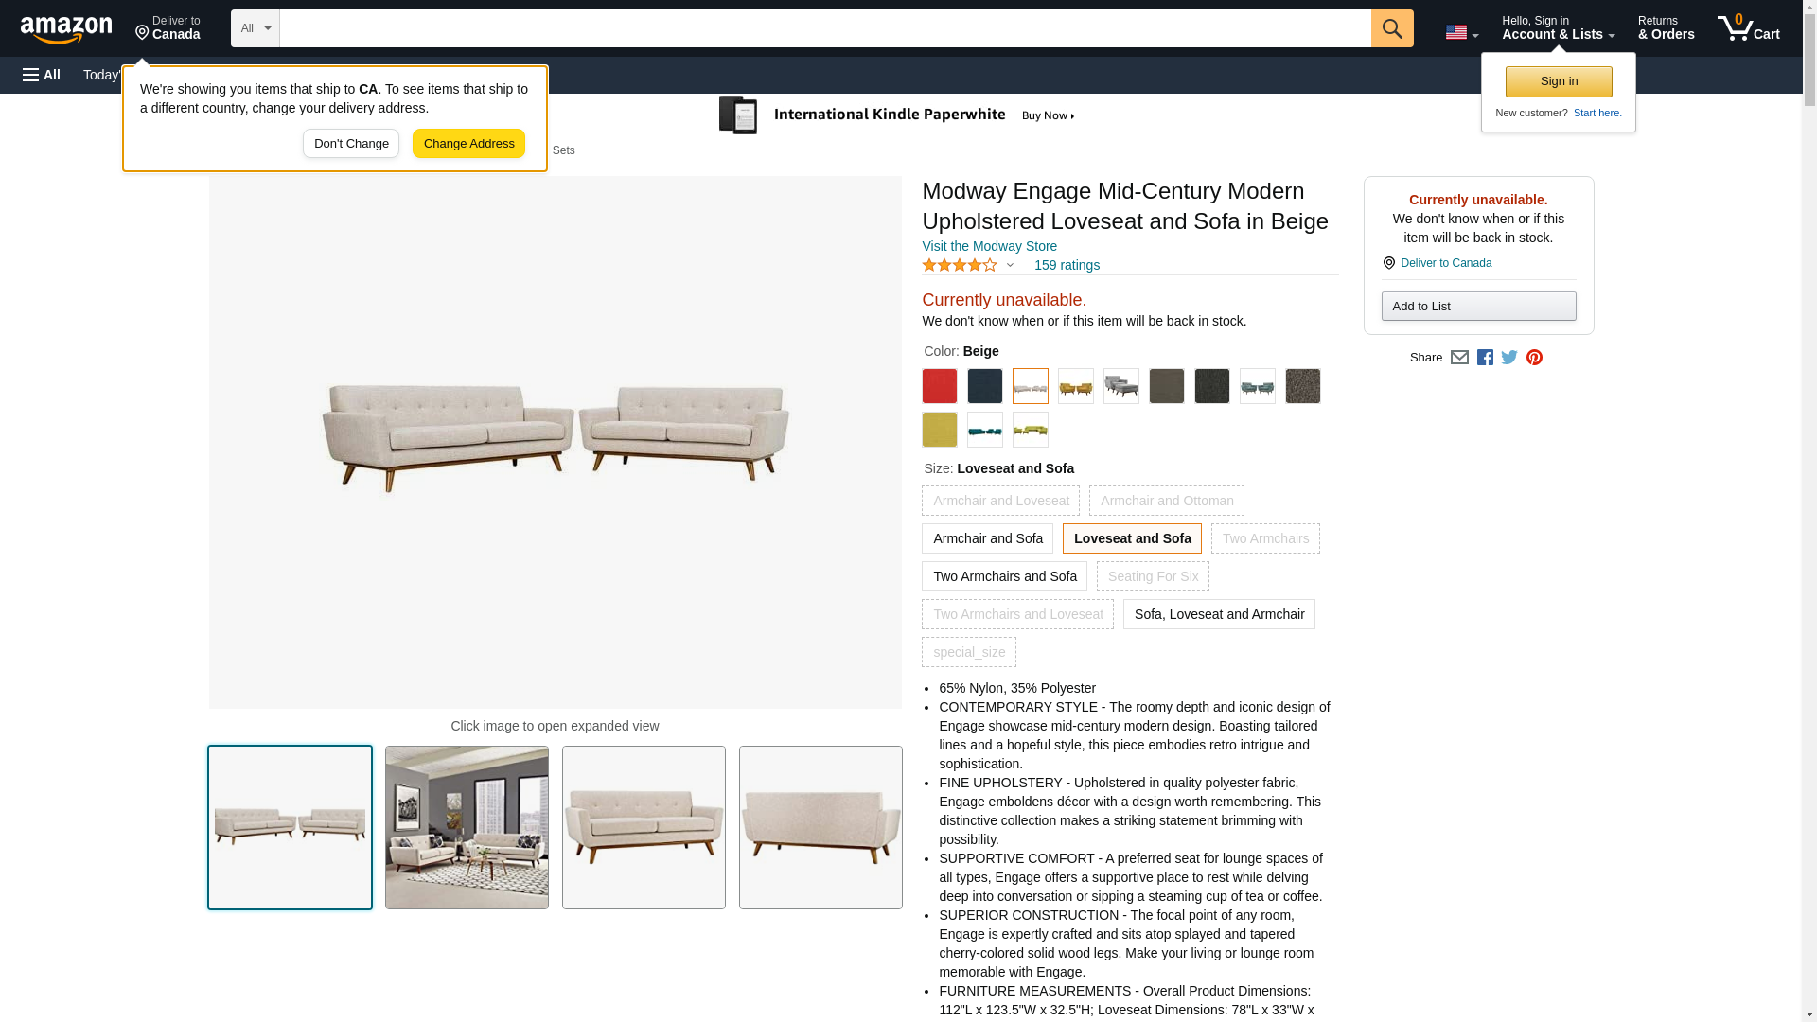Open Account & Lists menu
Viewport: 1817px width, 1022px height.
(x=1558, y=28)
